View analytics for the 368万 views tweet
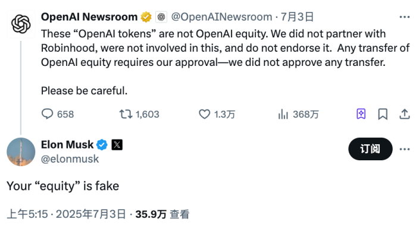The width and height of the screenshot is (419, 228). tap(298, 114)
